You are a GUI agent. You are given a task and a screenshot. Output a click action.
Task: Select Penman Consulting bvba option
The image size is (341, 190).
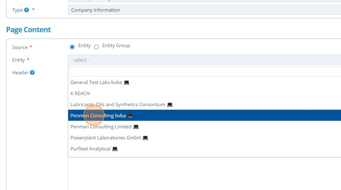click(204, 116)
